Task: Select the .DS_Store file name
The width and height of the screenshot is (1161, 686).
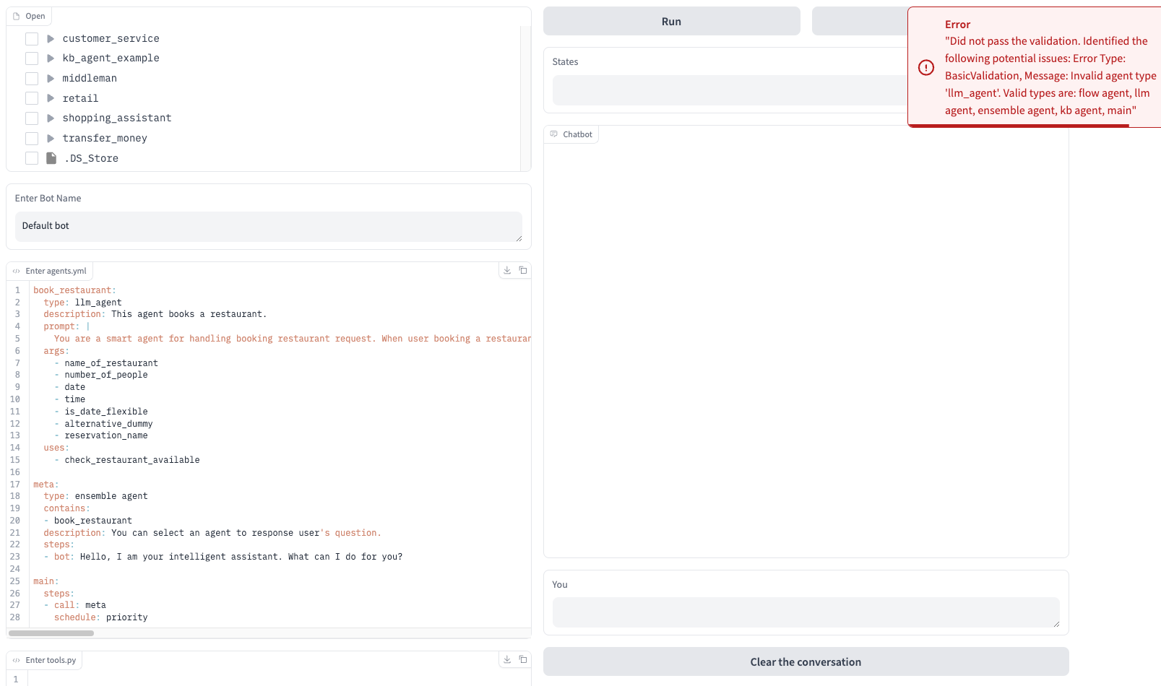Action: click(x=91, y=158)
